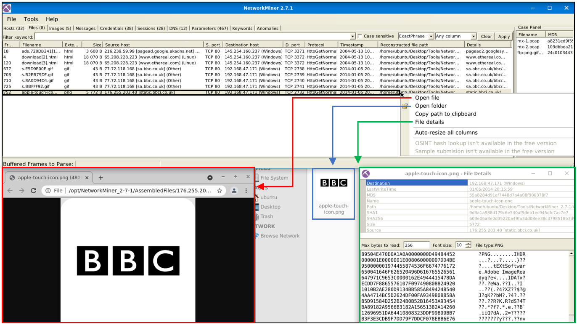
Task: Switch to the Credentials (38) tab
Action: [x=116, y=28]
